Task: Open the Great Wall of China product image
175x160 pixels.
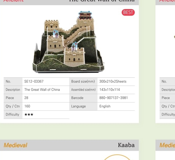Action: [x=68, y=42]
